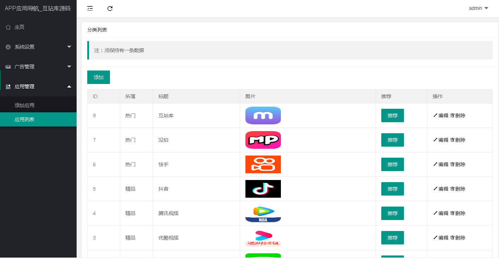Click the 互站库 app logo image
Screen dimensions: 499x259
[263, 116]
